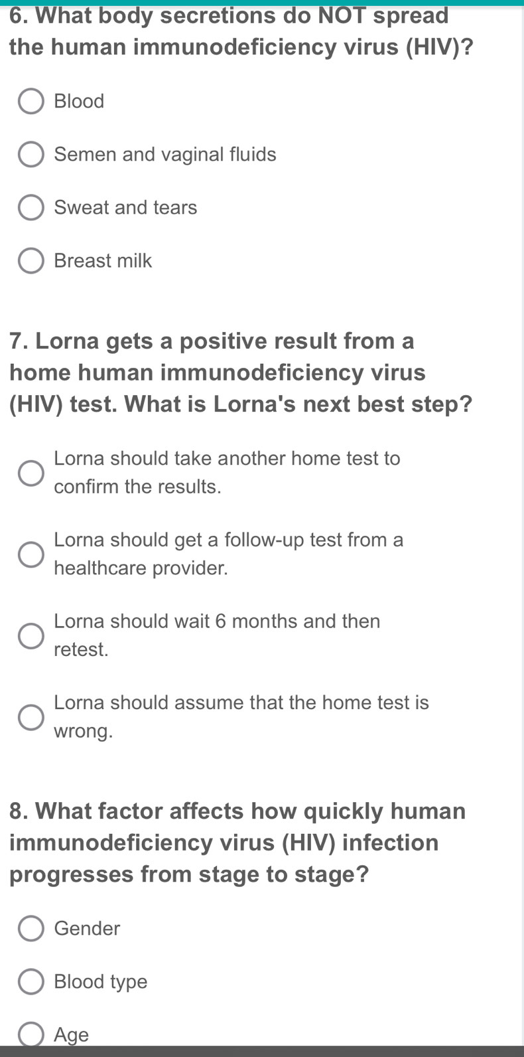Select radio for "take another home test"

coord(31,473)
